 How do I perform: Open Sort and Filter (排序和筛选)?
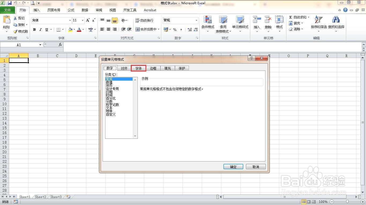[319, 24]
